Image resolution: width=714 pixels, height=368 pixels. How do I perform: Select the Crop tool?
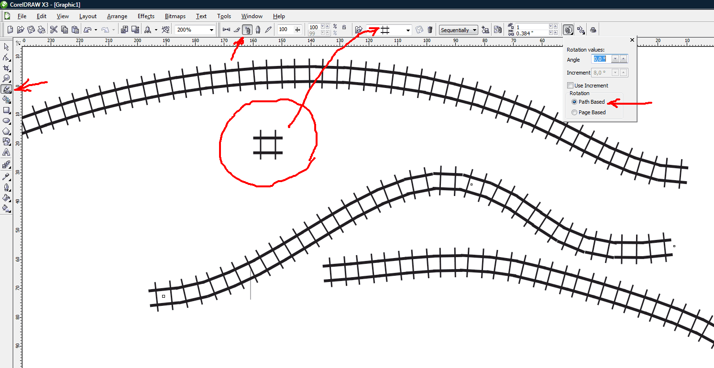[6, 68]
